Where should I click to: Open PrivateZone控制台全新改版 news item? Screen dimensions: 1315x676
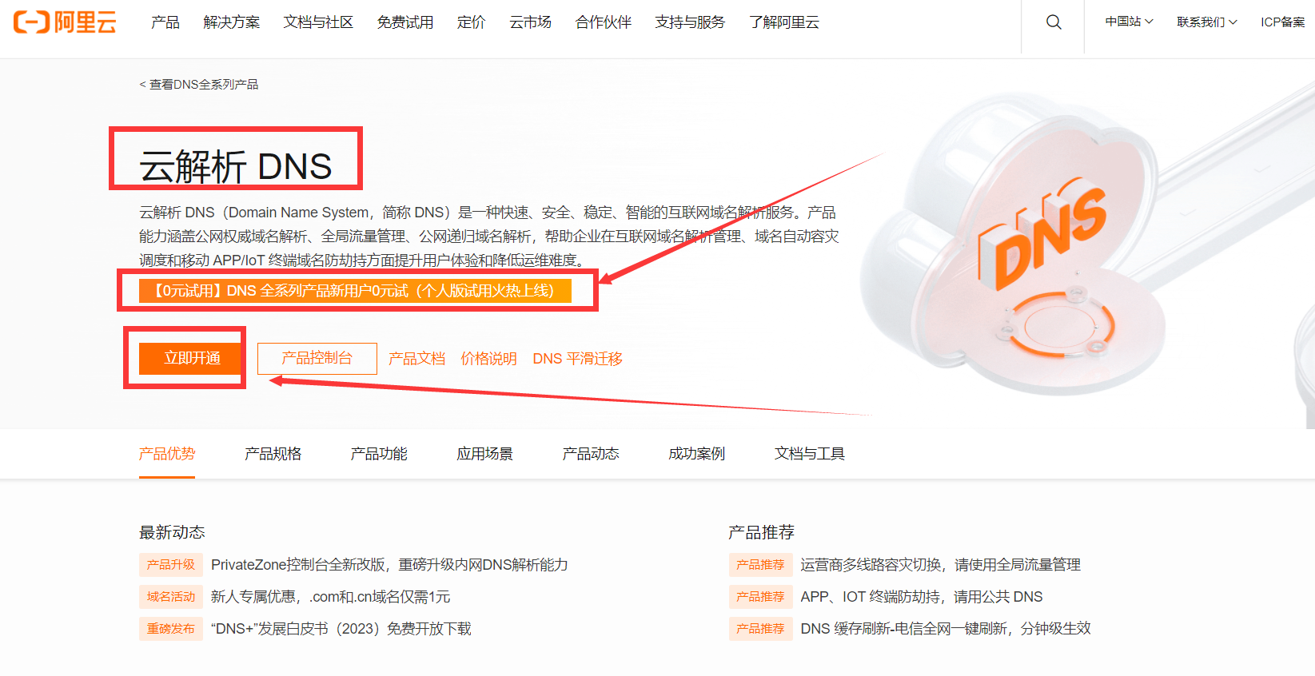click(x=389, y=565)
